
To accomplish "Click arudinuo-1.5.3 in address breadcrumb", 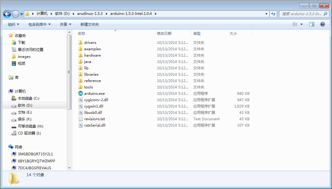I will 90,14.
